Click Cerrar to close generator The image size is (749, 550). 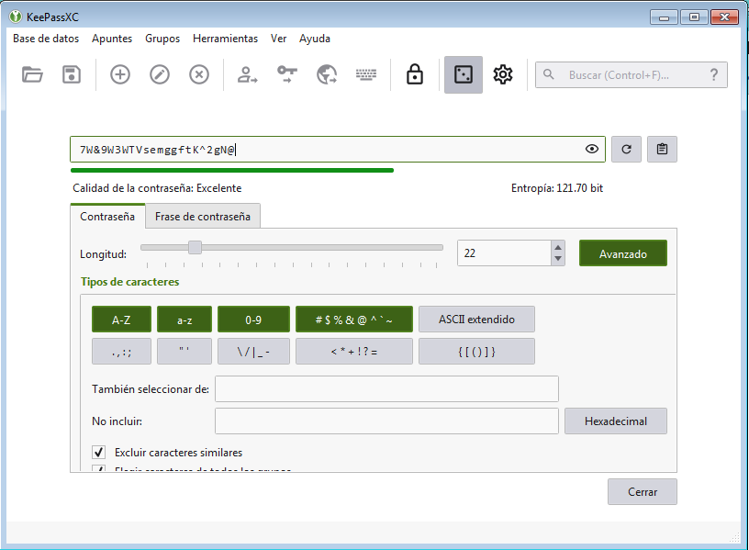[x=642, y=492]
